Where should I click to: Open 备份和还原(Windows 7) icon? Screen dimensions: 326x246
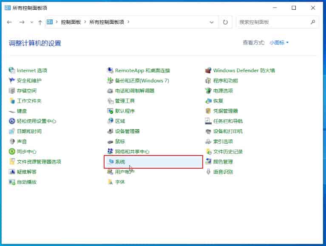(110, 80)
